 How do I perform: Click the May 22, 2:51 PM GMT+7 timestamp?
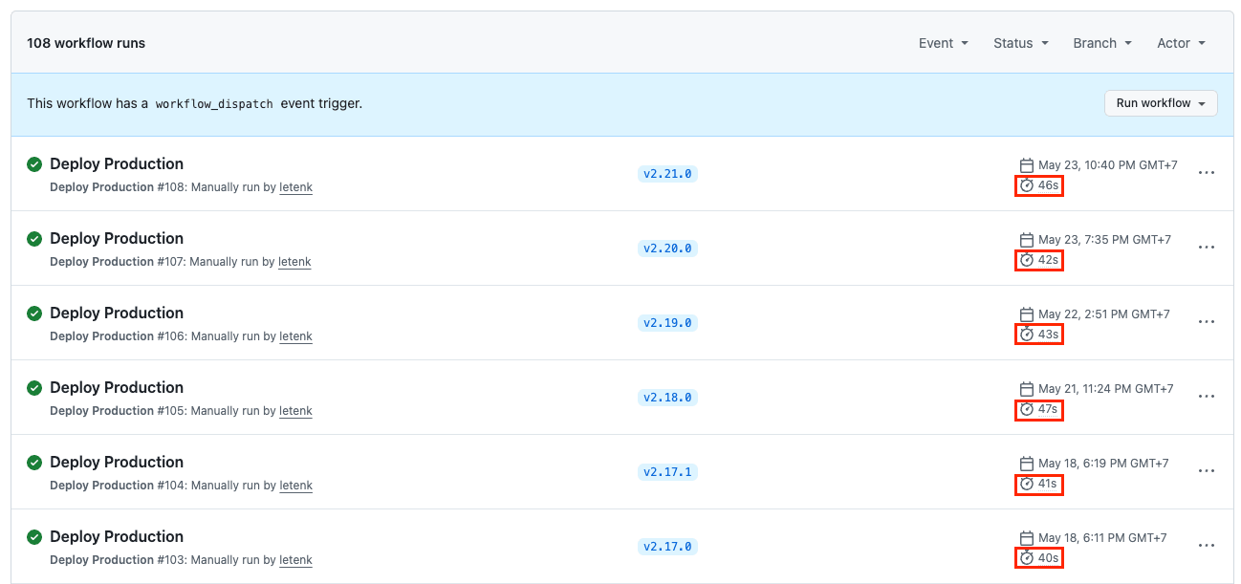point(1104,314)
